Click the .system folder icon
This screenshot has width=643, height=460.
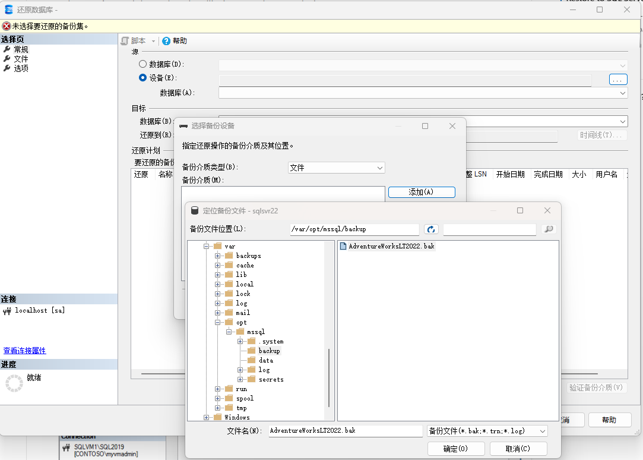251,341
